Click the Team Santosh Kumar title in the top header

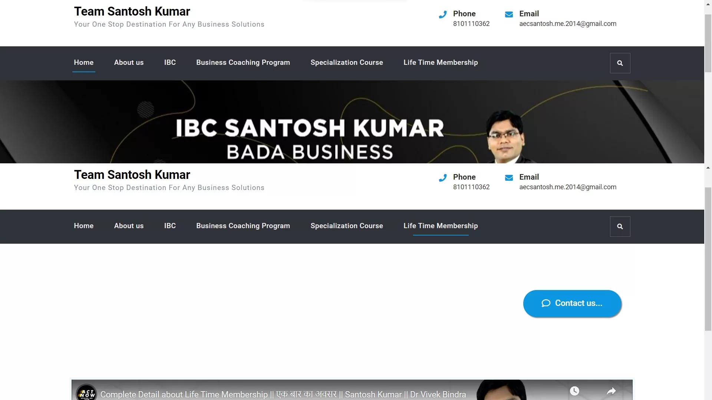tap(132, 11)
